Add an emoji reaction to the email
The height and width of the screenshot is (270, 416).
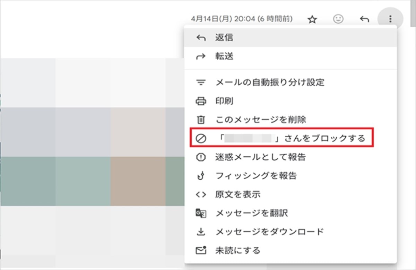[x=338, y=19]
